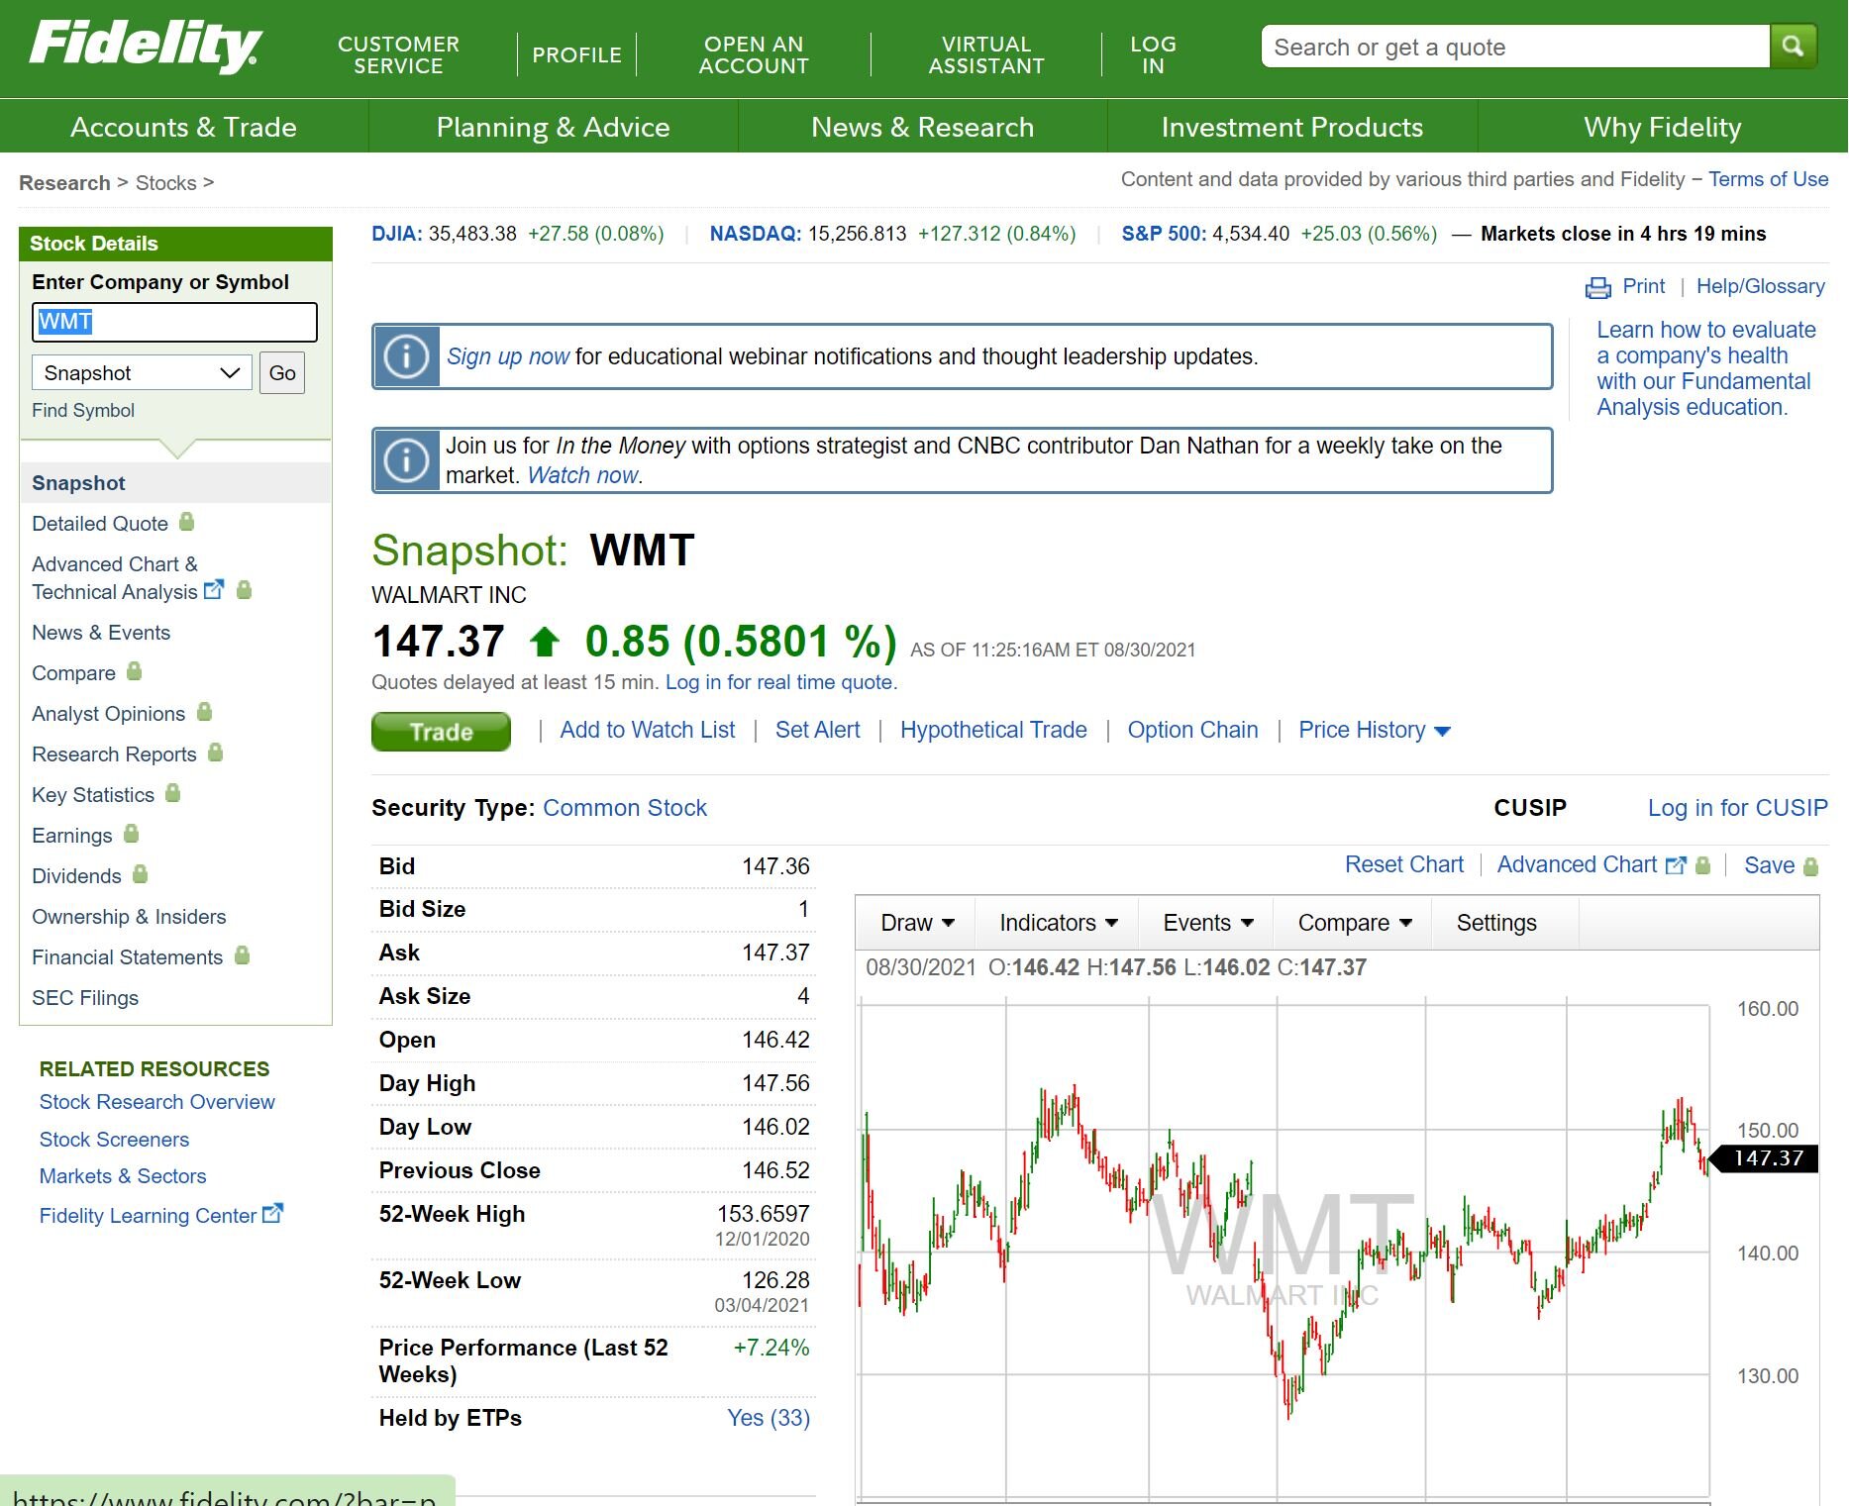Open the Snapshot view dropdown
The height and width of the screenshot is (1506, 1849).
tap(142, 373)
